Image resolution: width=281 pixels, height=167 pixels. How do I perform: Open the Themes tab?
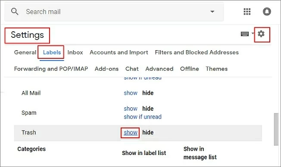click(x=217, y=69)
